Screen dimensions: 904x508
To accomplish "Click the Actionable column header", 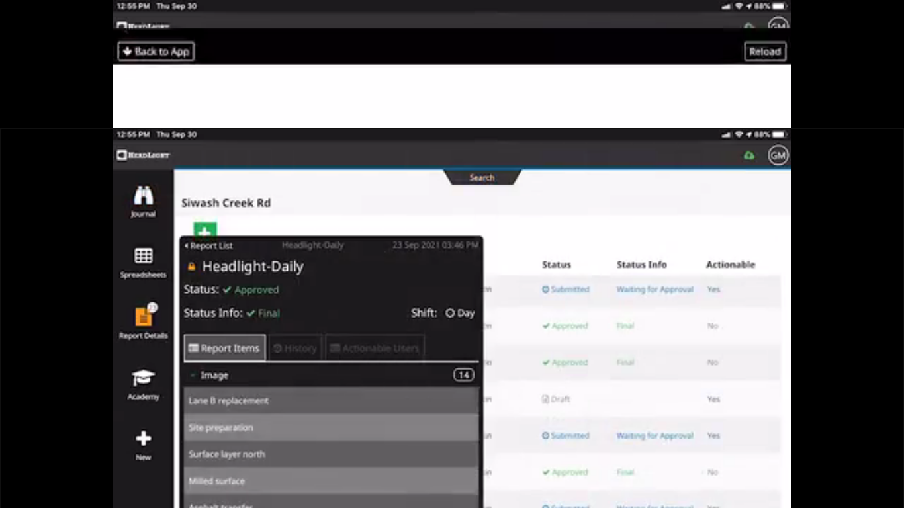I will point(731,265).
